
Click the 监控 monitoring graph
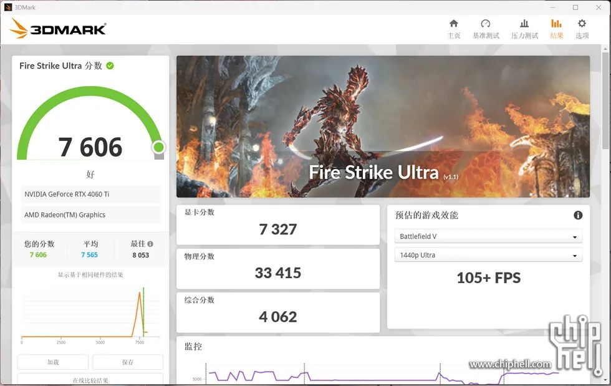383,372
